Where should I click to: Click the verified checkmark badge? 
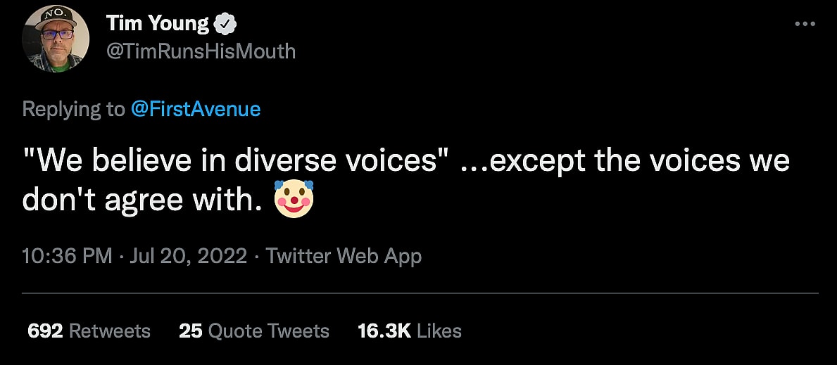point(225,25)
